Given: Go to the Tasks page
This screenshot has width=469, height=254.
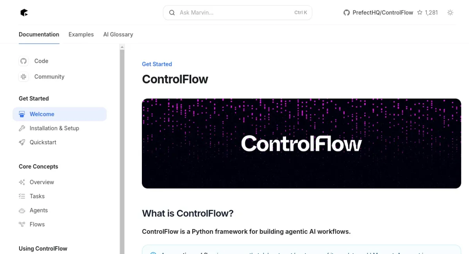Looking at the screenshot, I should pos(37,196).
